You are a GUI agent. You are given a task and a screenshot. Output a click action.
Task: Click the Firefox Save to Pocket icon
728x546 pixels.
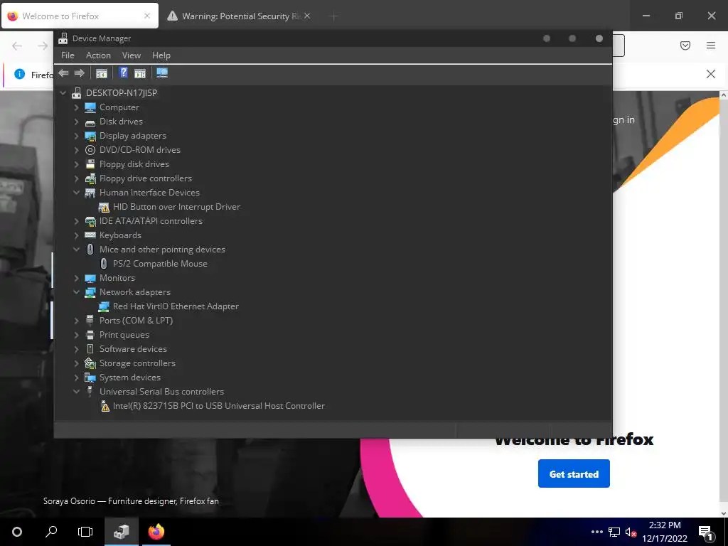pyautogui.click(x=685, y=45)
